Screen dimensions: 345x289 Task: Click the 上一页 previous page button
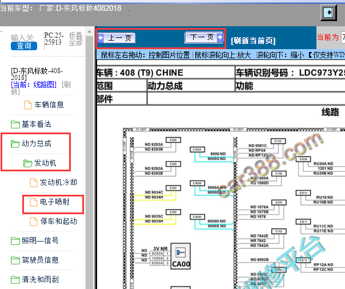(x=117, y=38)
